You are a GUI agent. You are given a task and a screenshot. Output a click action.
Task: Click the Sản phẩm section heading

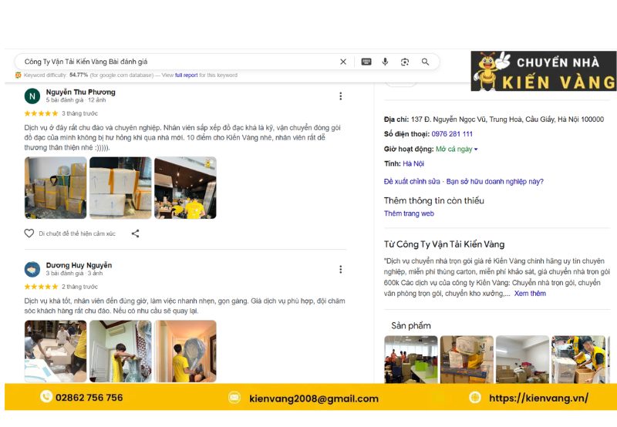click(411, 325)
